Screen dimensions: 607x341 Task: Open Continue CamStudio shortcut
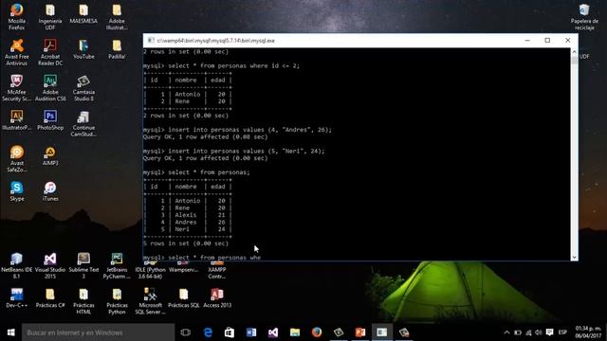(83, 123)
